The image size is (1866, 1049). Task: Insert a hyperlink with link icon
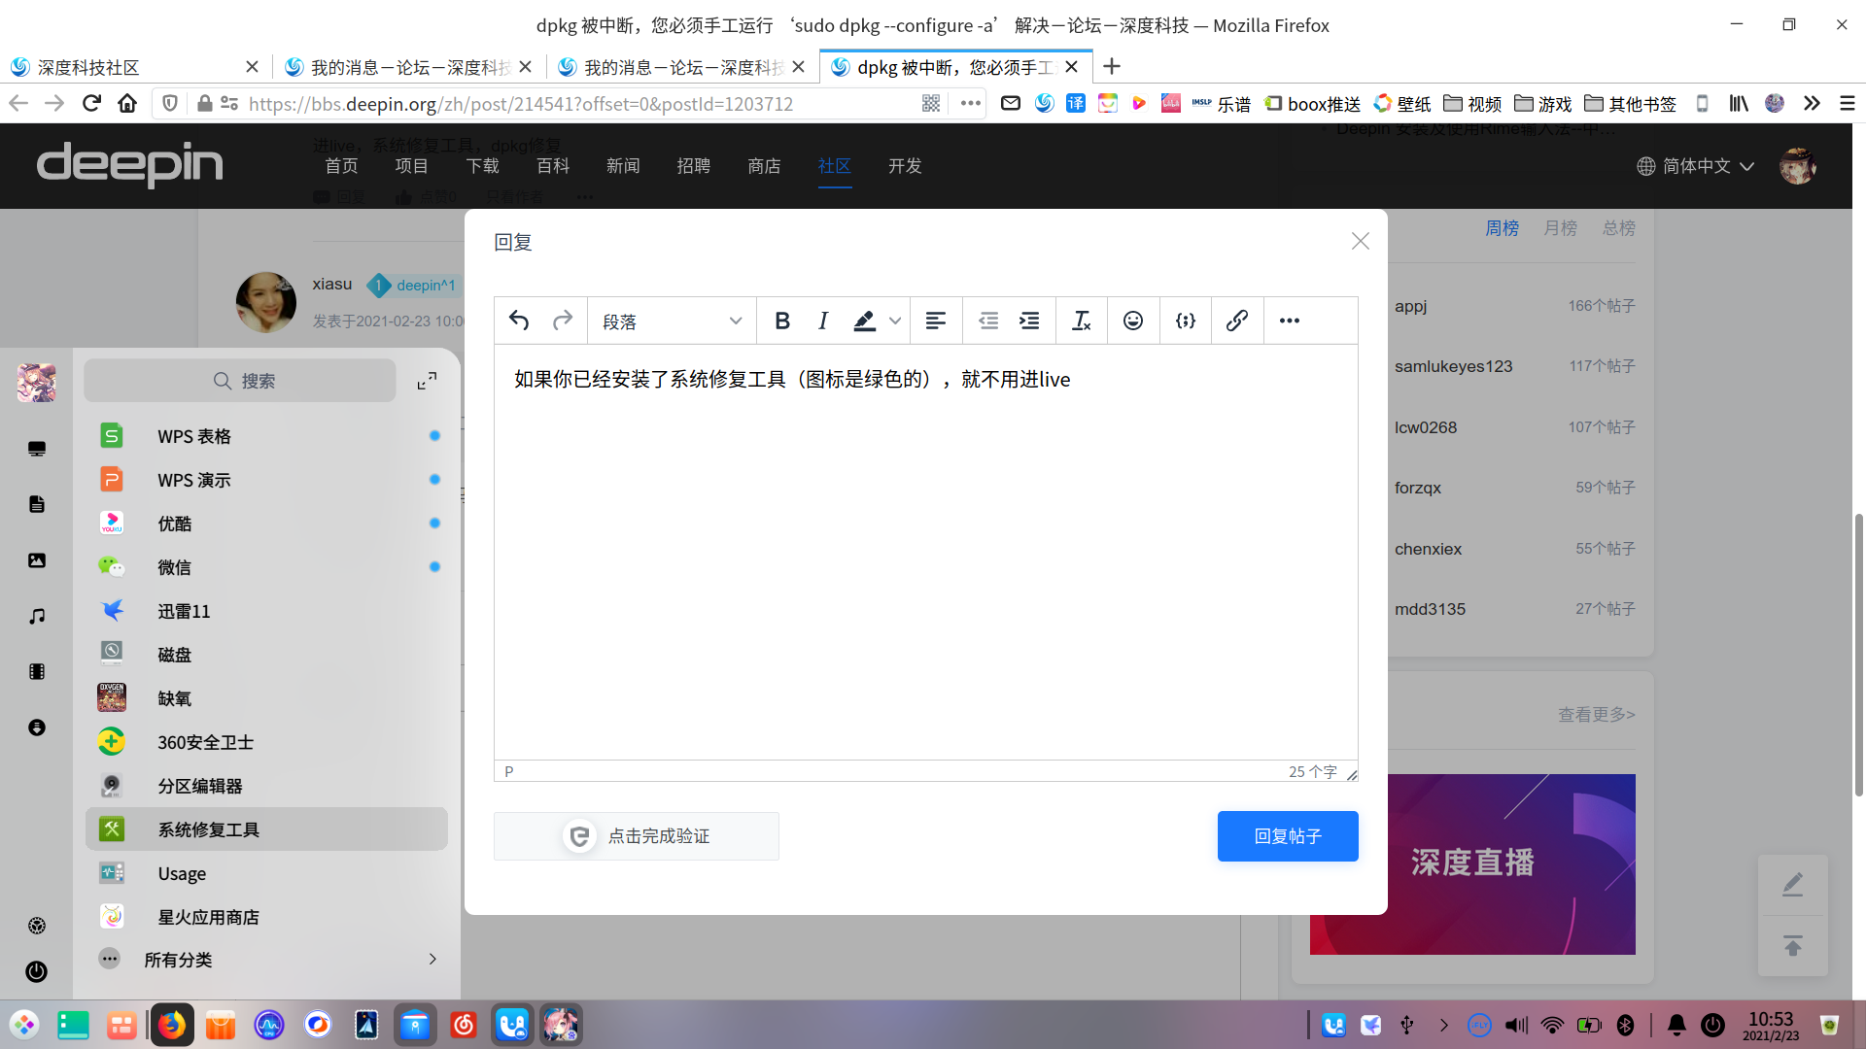(1236, 321)
